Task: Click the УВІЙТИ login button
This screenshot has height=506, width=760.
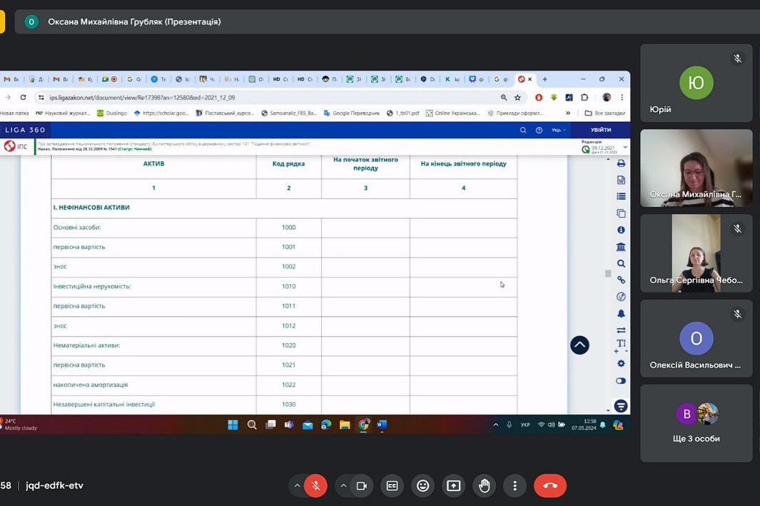Action: pos(600,130)
